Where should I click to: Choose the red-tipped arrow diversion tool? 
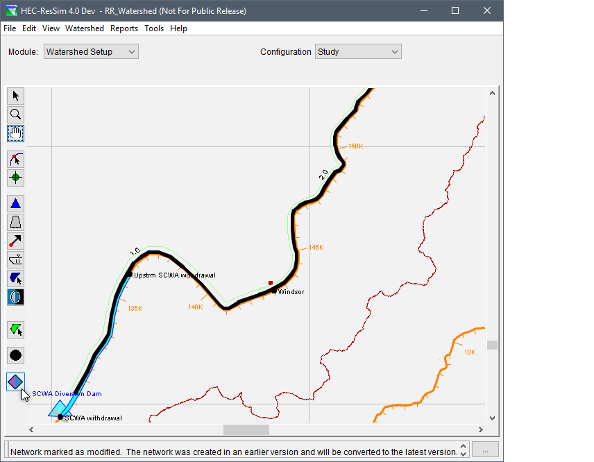point(15,241)
